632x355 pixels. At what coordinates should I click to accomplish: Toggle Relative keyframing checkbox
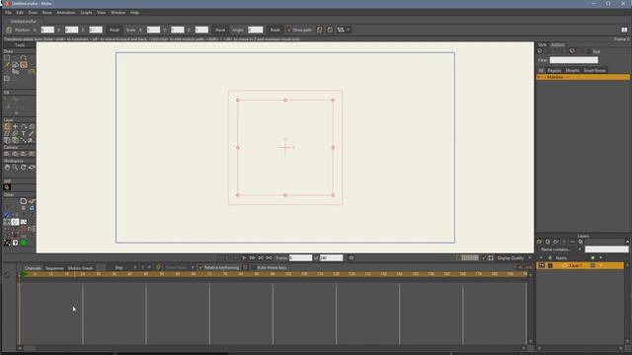click(x=200, y=267)
